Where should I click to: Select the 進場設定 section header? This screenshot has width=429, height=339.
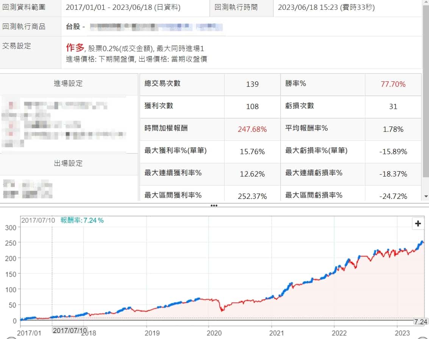coord(68,84)
